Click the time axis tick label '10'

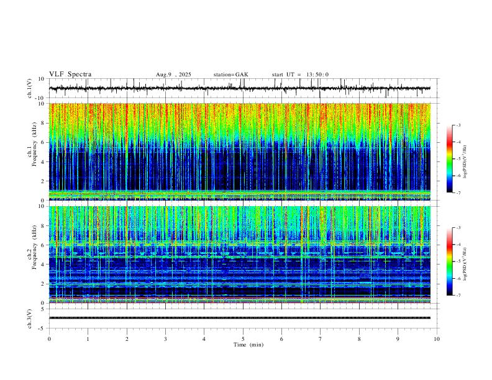(x=437, y=339)
